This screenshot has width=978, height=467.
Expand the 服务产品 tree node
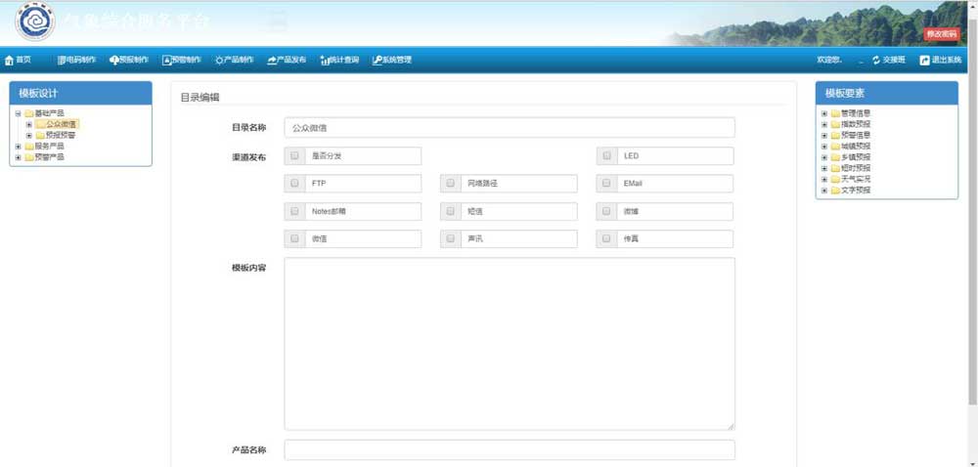coord(18,147)
